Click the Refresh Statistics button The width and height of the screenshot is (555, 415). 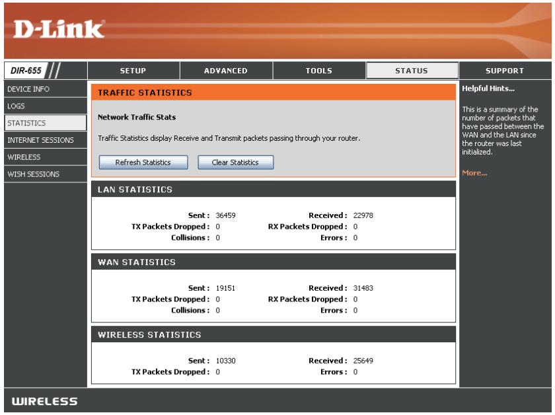[x=143, y=162]
